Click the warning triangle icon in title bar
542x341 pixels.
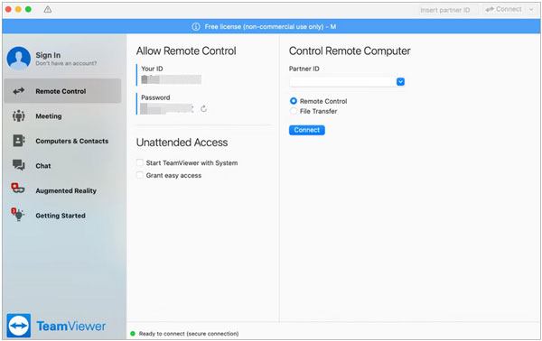pyautogui.click(x=48, y=10)
